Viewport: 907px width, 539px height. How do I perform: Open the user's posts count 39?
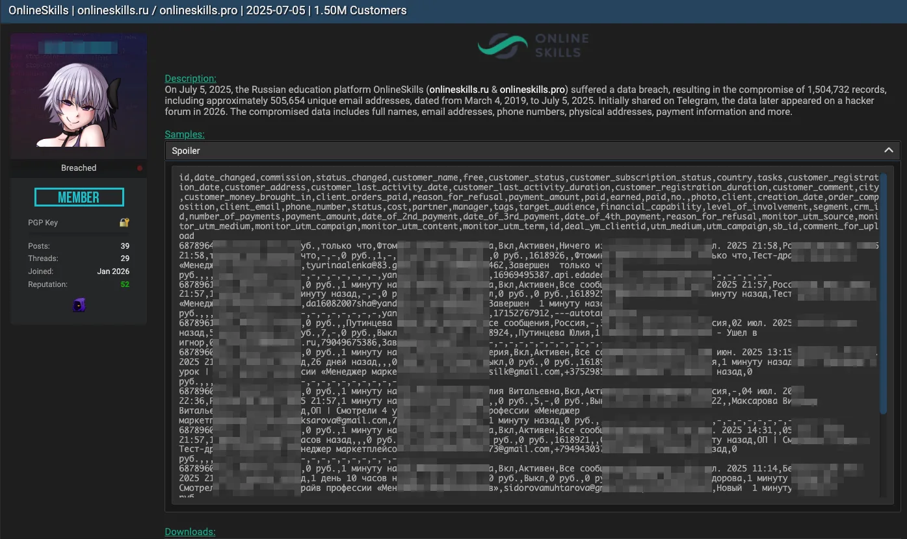tap(125, 246)
